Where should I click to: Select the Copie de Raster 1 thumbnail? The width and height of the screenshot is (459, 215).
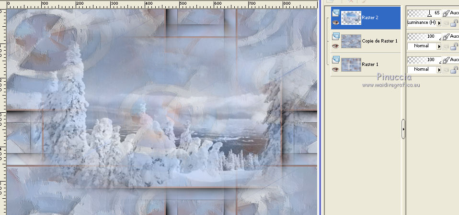[x=351, y=41]
